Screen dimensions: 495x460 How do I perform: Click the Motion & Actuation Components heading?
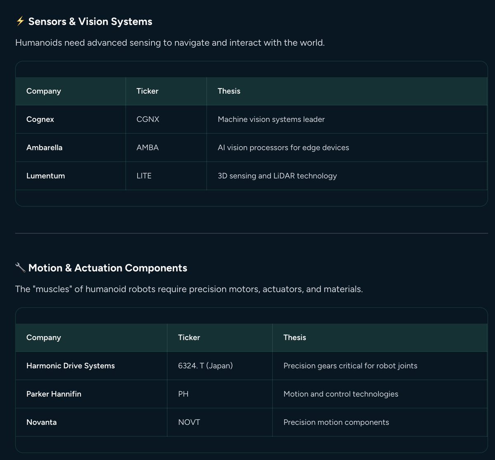[108, 268]
